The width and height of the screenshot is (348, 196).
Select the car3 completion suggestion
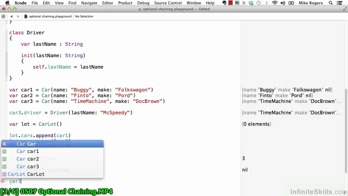52,167
